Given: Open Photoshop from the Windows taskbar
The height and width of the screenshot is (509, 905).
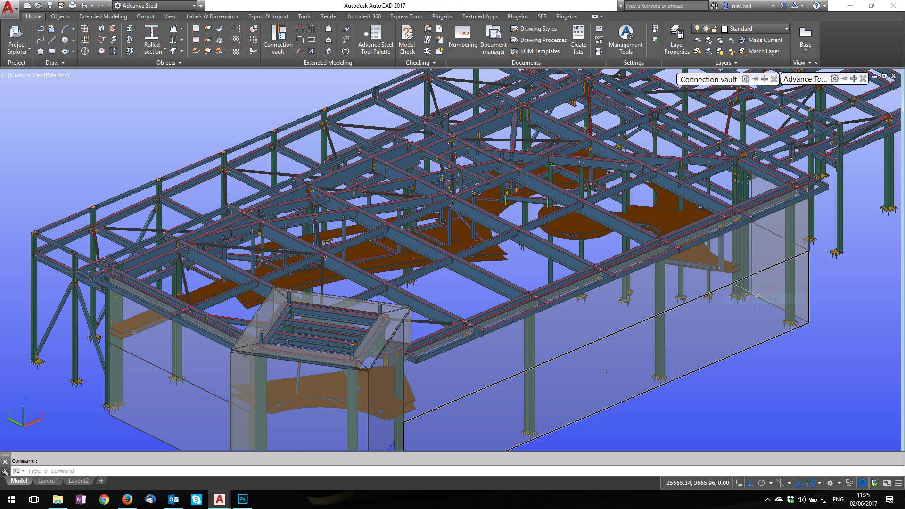Looking at the screenshot, I should [243, 500].
